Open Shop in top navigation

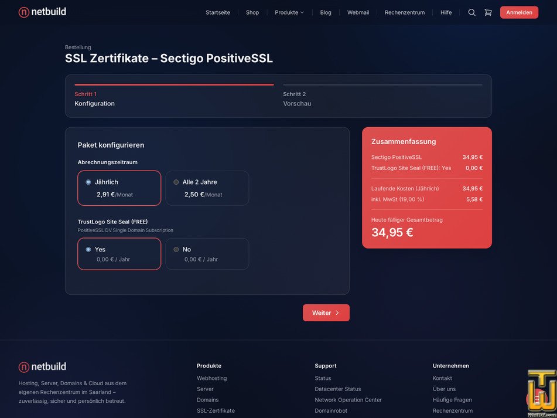coord(252,12)
